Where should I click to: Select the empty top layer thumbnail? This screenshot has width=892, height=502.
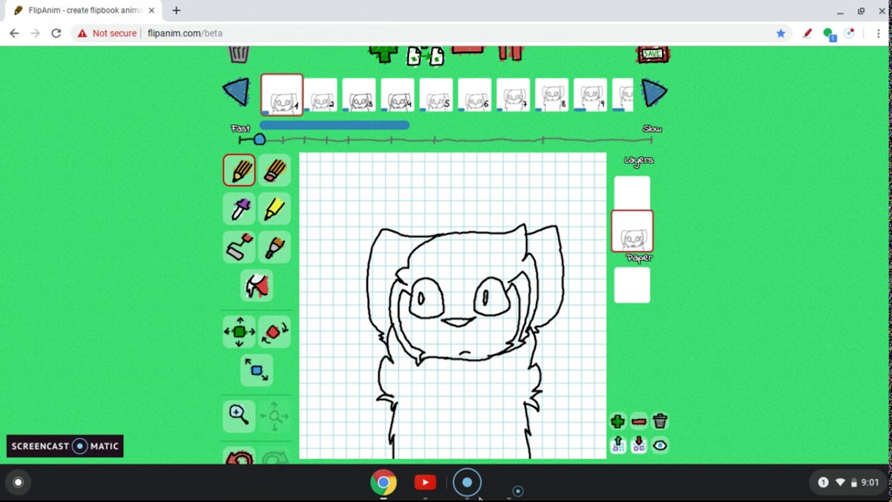632,193
